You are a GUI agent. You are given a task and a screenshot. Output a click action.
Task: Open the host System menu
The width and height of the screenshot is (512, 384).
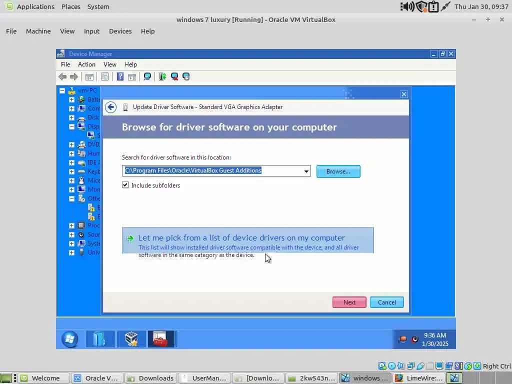point(98,6)
